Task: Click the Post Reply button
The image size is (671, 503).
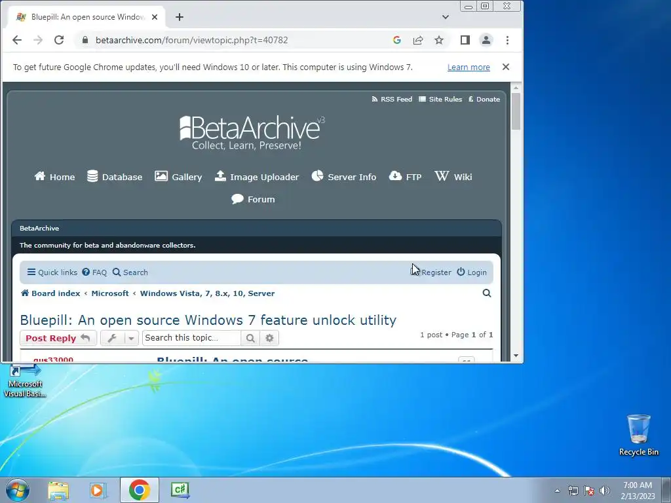Action: 58,338
